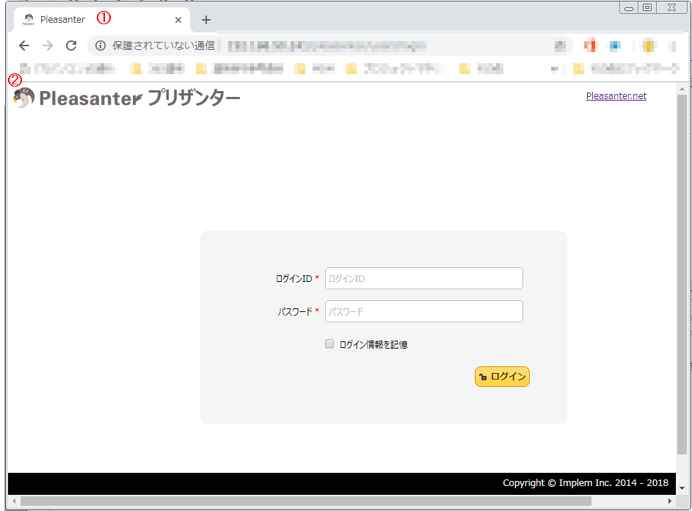This screenshot has width=692, height=511.
Task: Select the Pleasanter tab
Action: click(x=102, y=19)
